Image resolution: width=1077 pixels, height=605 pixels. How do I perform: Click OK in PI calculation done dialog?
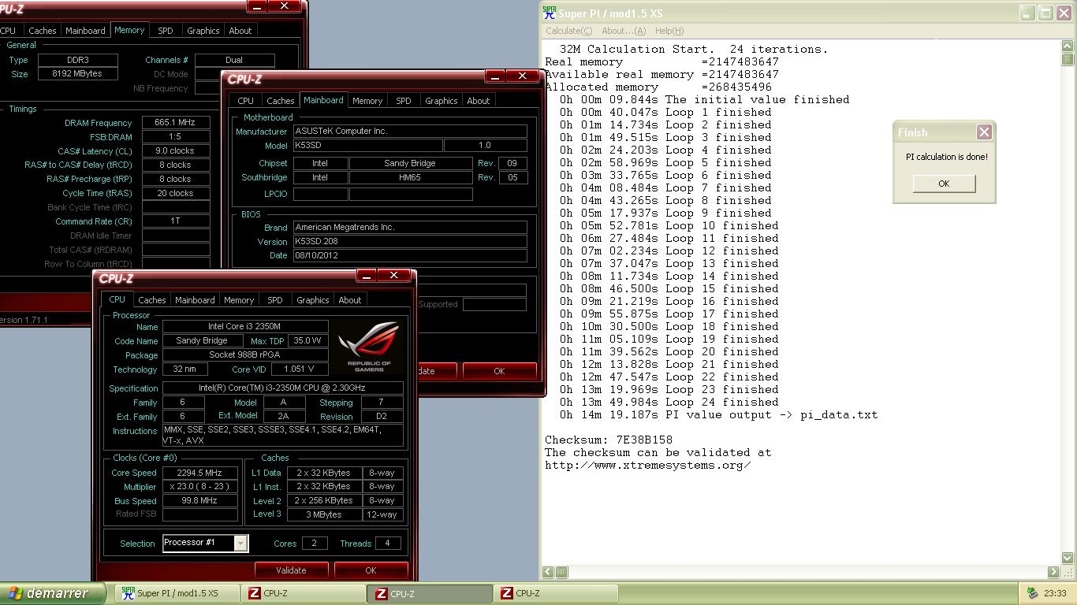[944, 184]
